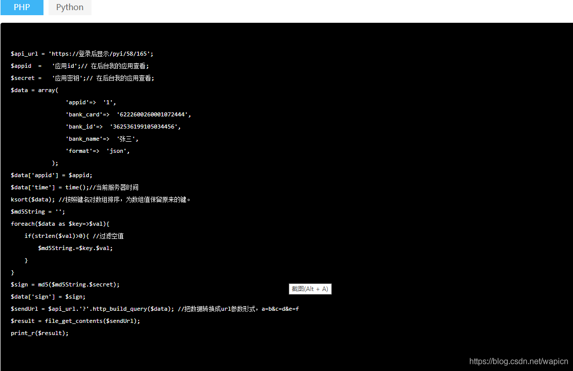Click the foreach($data as $key=>$val) line
Image resolution: width=573 pixels, height=371 pixels.
click(x=60, y=224)
